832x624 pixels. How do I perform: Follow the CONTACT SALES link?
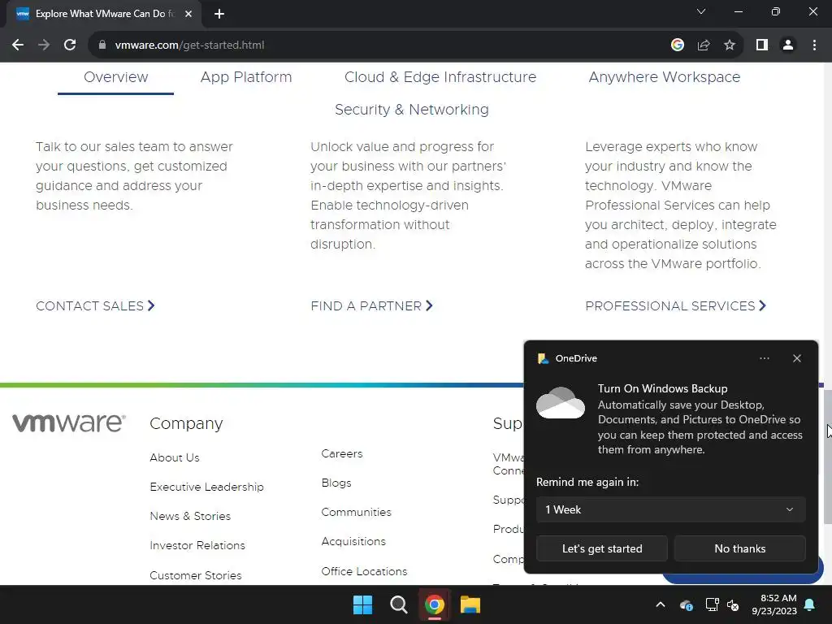point(96,305)
